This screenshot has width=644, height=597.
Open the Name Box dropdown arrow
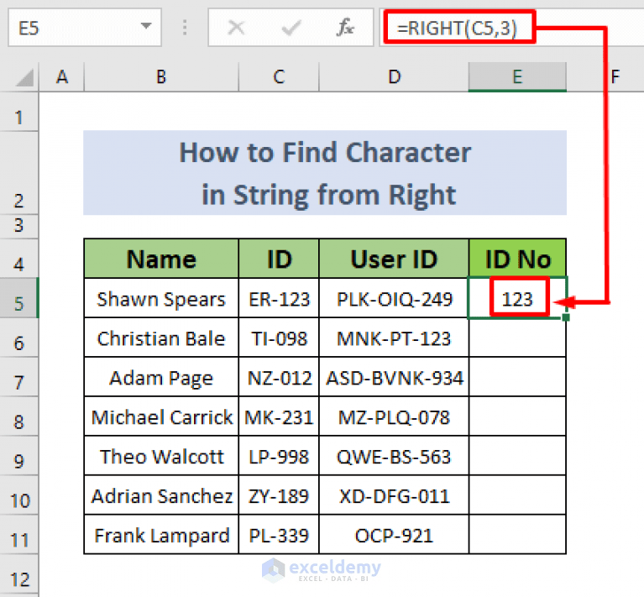[145, 26]
